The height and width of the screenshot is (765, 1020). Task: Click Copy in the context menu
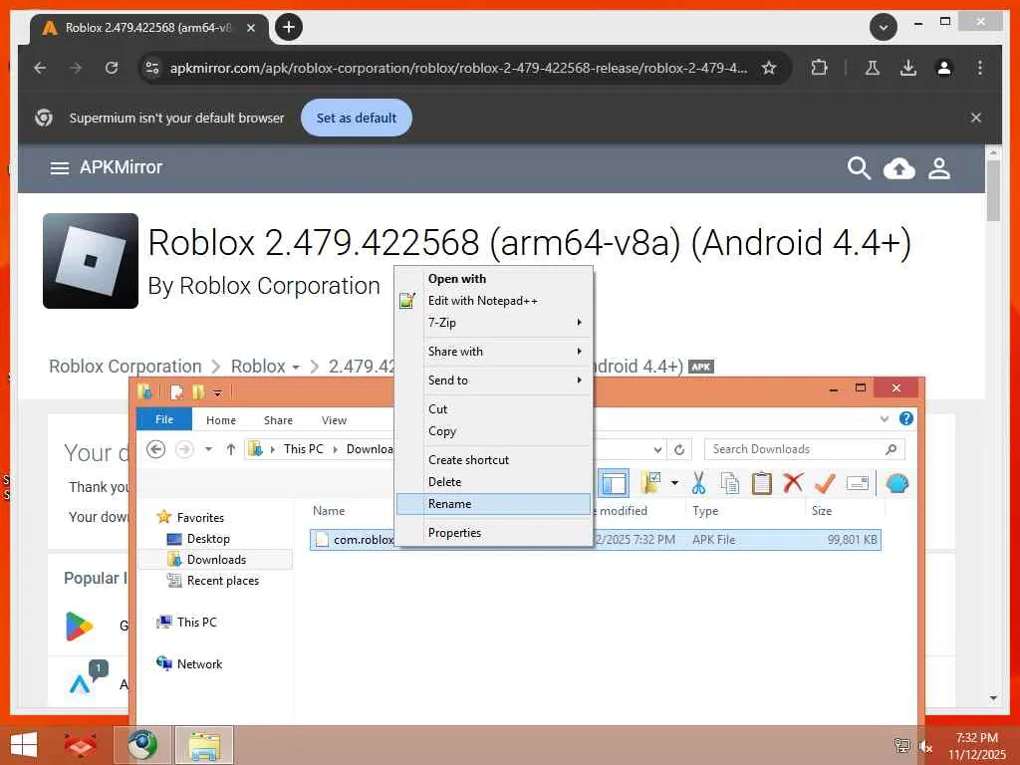(494, 431)
